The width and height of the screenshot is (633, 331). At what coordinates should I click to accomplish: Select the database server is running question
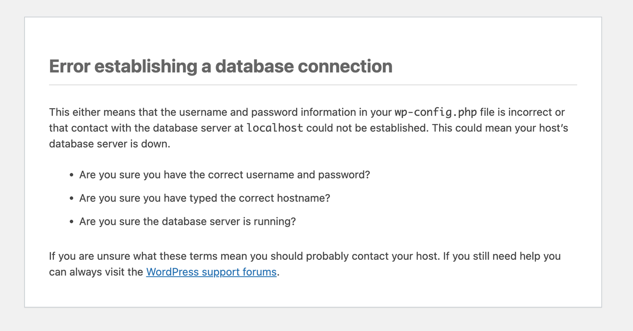click(x=187, y=221)
